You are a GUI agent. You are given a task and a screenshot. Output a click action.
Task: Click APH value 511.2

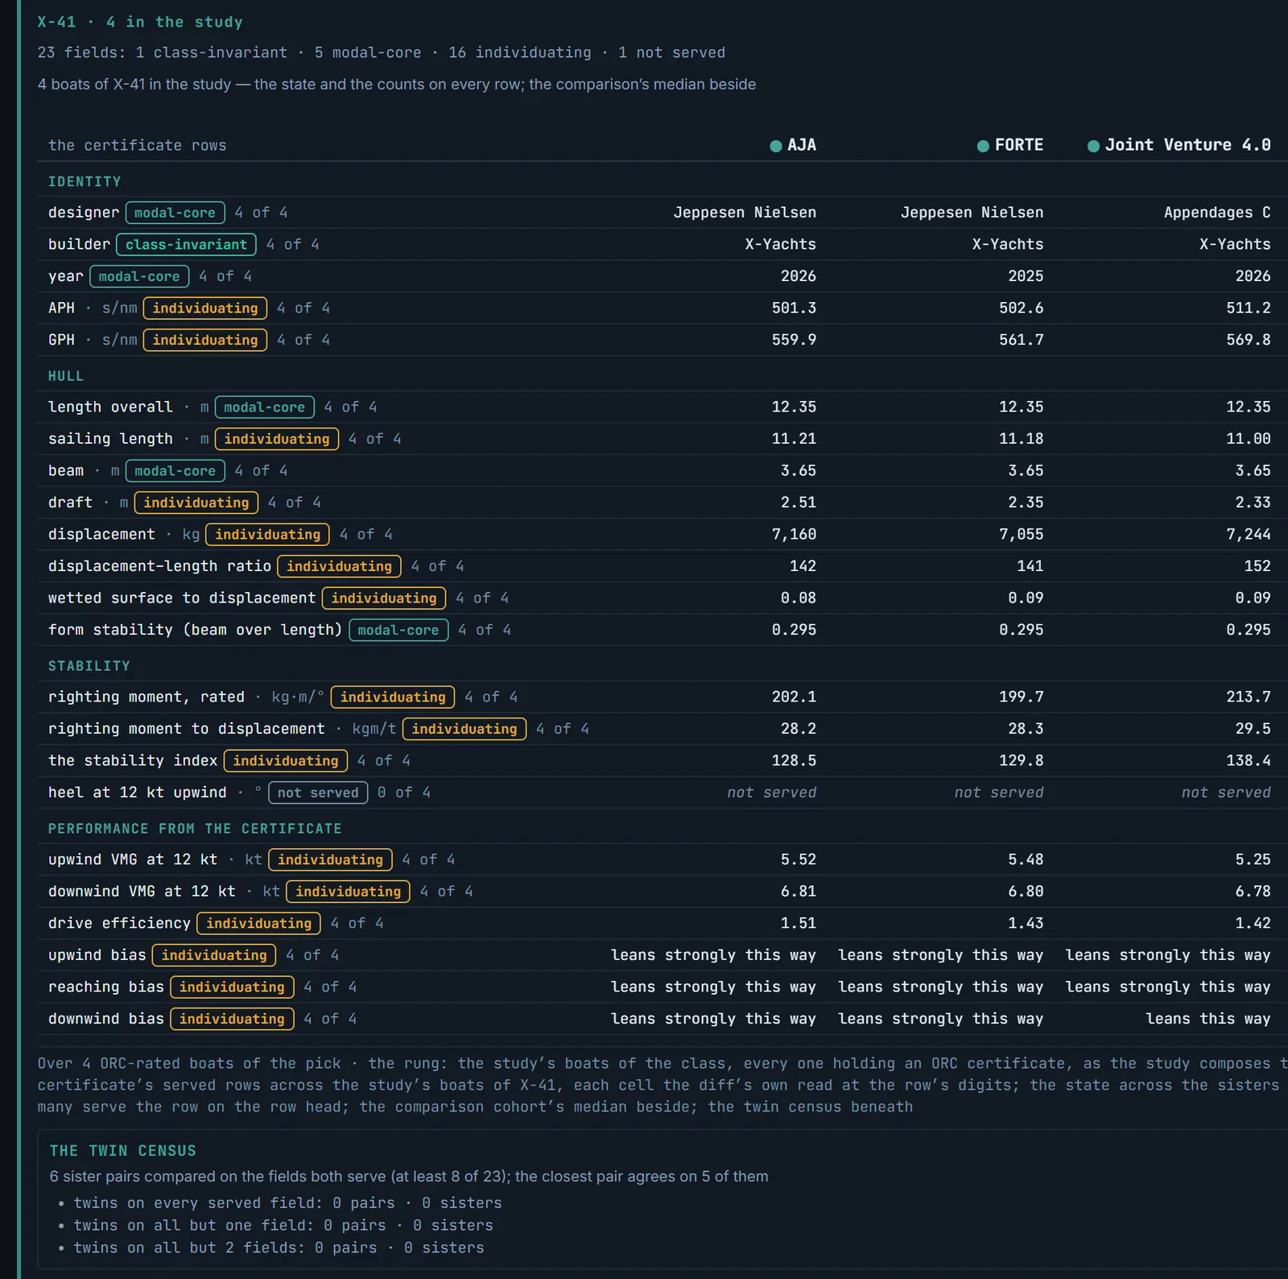[1249, 308]
